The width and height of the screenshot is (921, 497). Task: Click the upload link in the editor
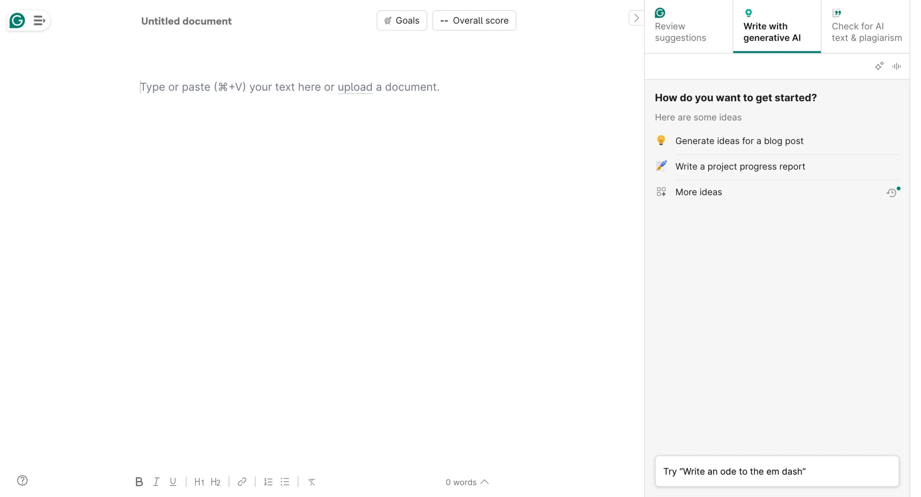[x=355, y=87]
